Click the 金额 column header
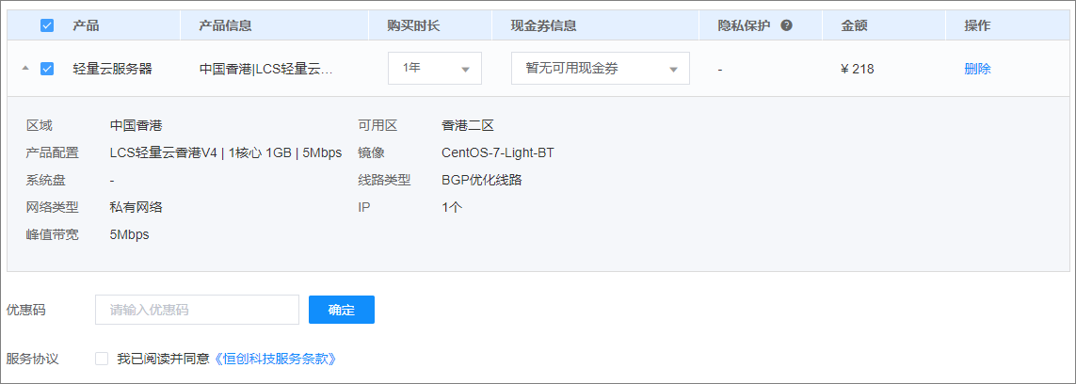 coord(855,26)
